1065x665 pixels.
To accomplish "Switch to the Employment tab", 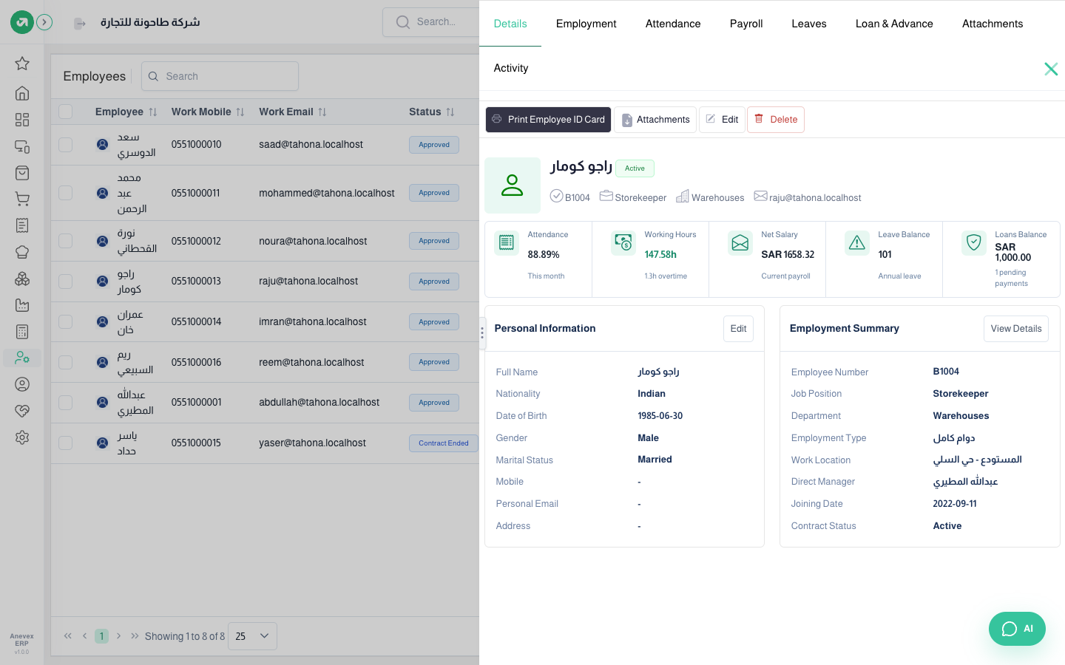I will [586, 24].
